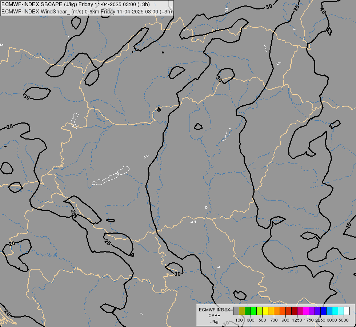The height and width of the screenshot is (327, 356).
Task: Select the crimson pink swatch right of 1250
Action: coord(300,311)
